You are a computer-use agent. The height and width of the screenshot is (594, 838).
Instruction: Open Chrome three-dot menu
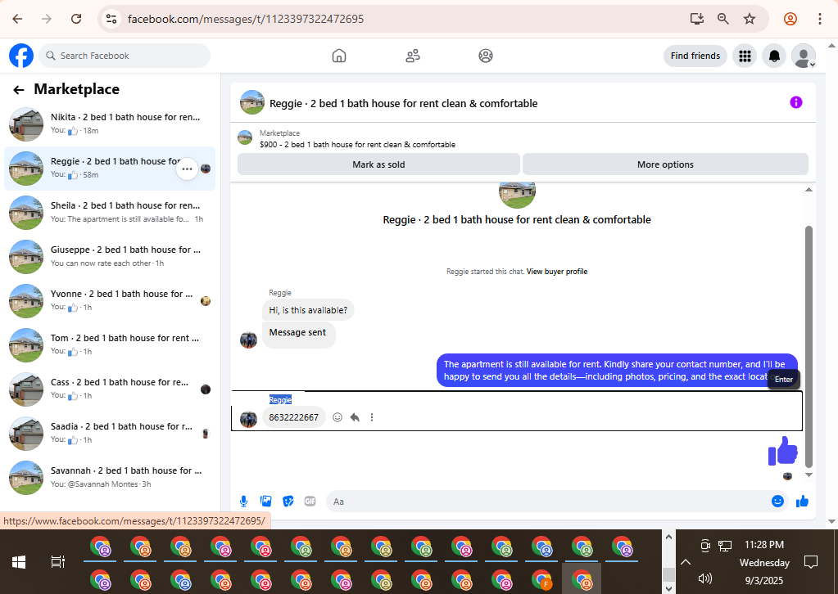point(819,19)
